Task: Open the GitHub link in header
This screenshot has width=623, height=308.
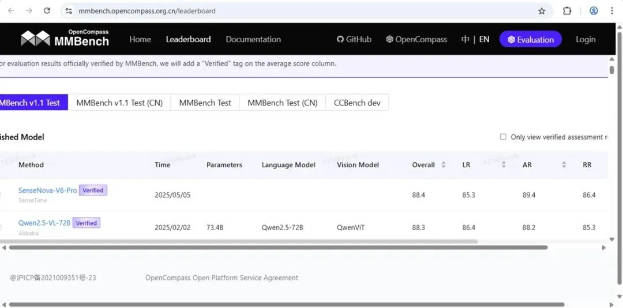Action: coord(354,39)
